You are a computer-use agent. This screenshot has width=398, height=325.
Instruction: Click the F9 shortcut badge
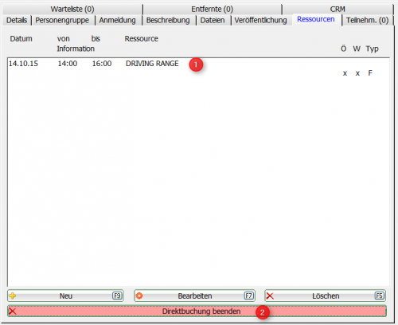117,296
